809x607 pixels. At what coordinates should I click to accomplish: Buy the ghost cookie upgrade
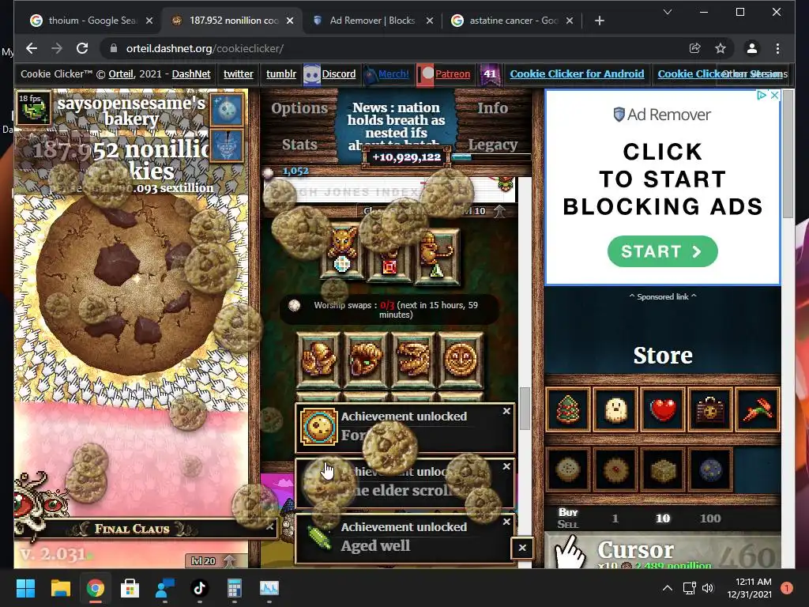pyautogui.click(x=615, y=410)
